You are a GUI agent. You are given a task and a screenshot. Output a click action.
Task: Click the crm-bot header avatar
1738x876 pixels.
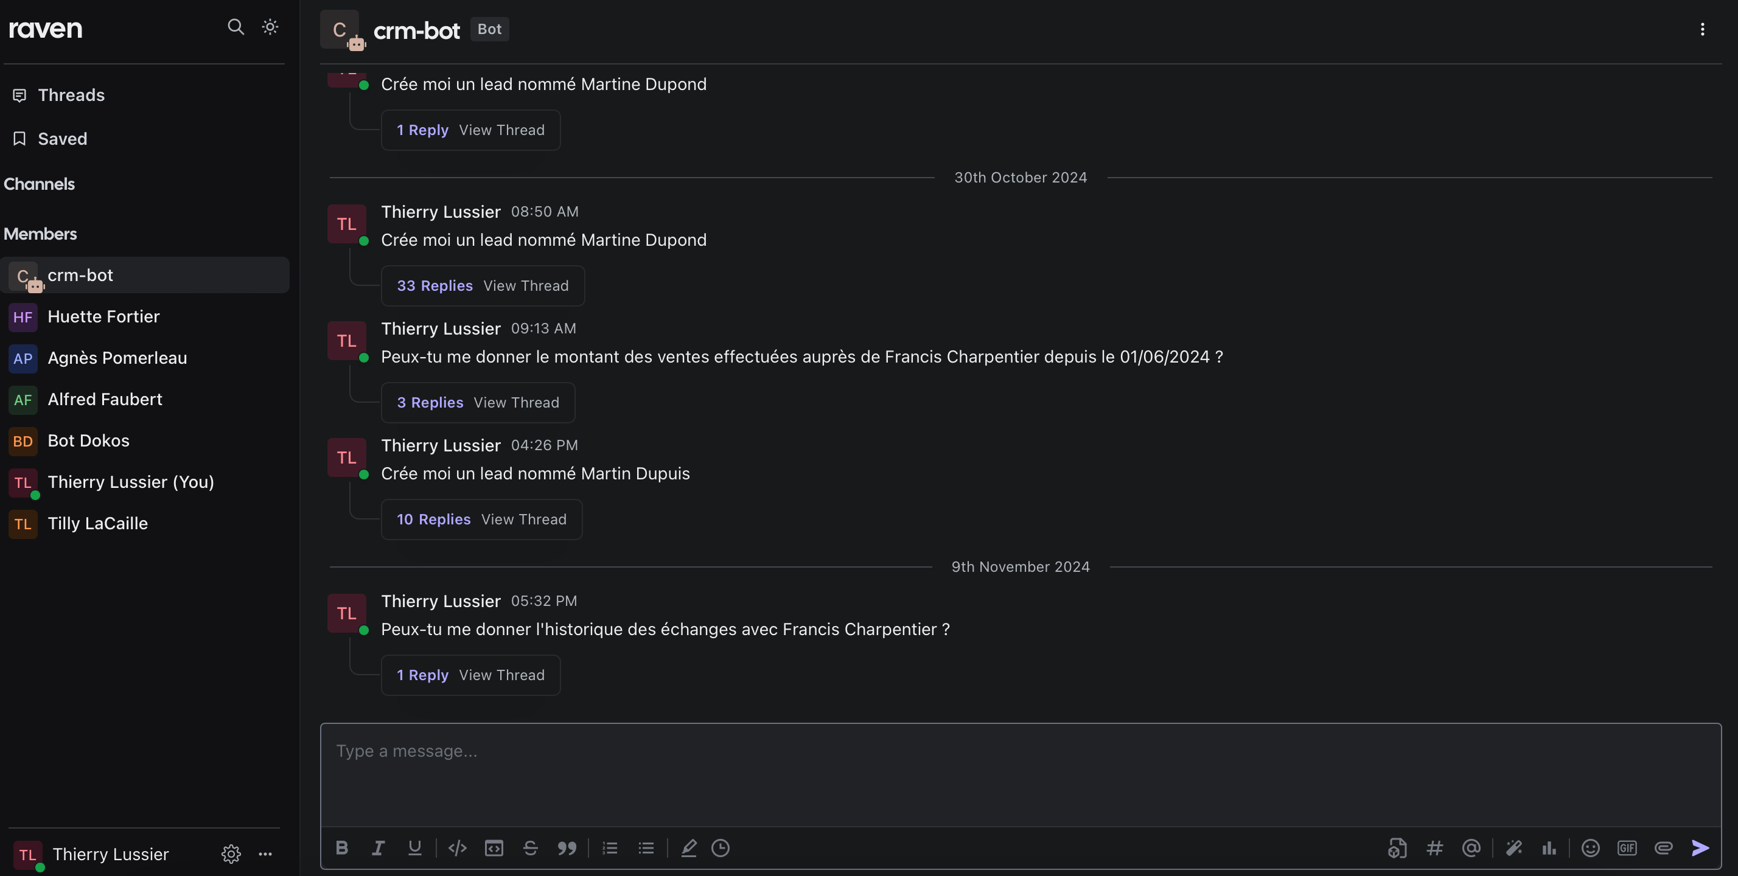tap(340, 30)
